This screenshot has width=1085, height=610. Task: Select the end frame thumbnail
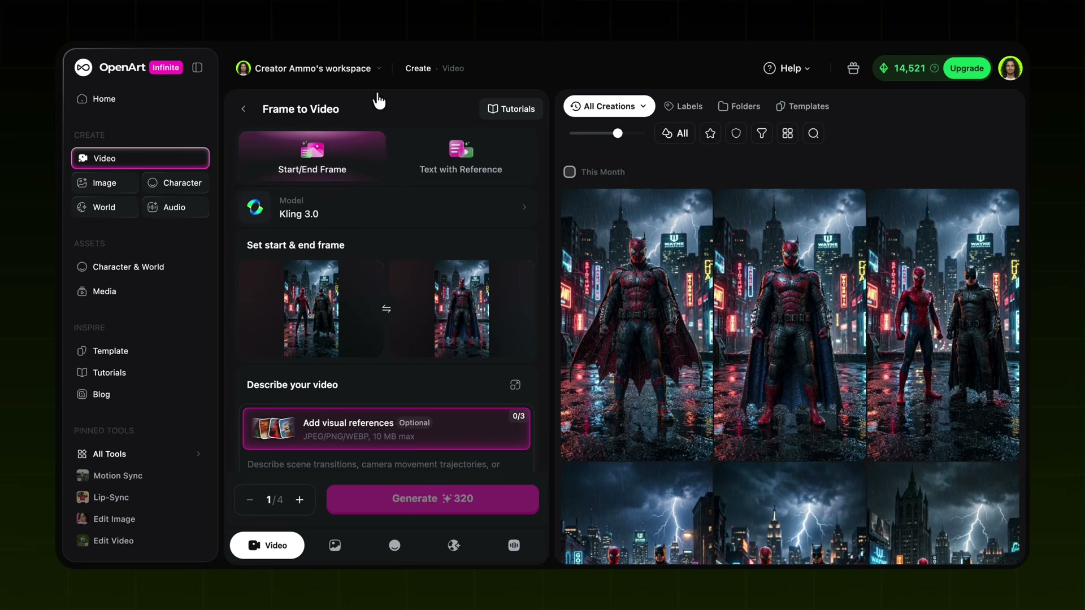click(461, 309)
